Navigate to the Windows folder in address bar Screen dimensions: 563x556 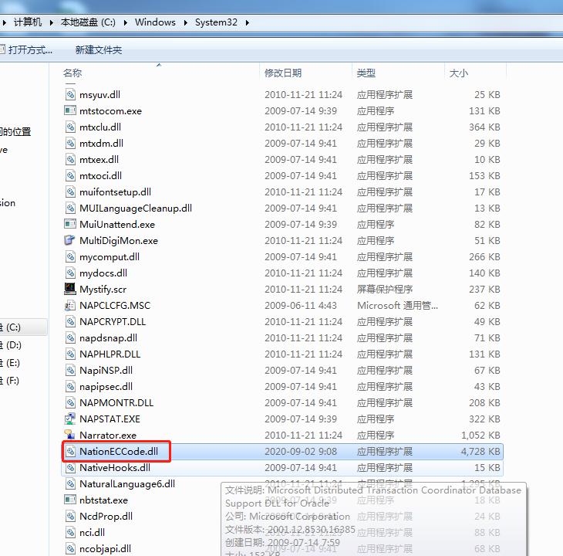pyautogui.click(x=155, y=22)
